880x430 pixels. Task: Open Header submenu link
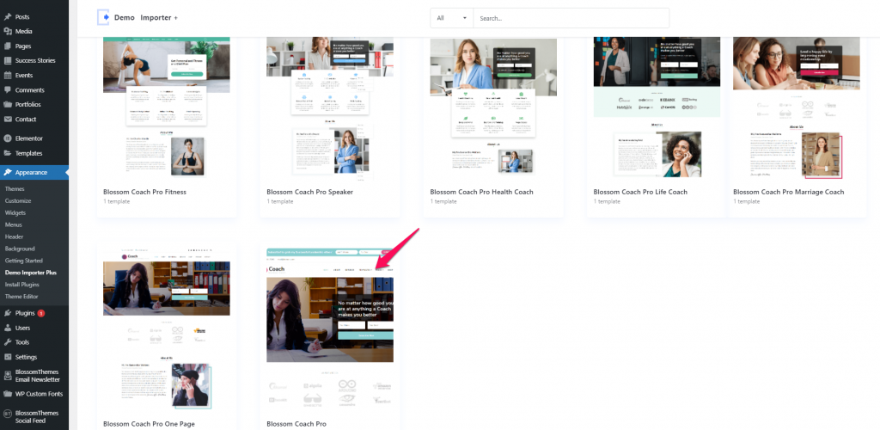[x=14, y=236]
